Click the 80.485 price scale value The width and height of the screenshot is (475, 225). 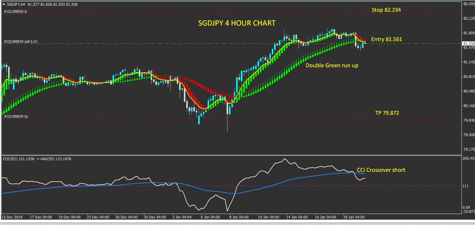coord(469,91)
